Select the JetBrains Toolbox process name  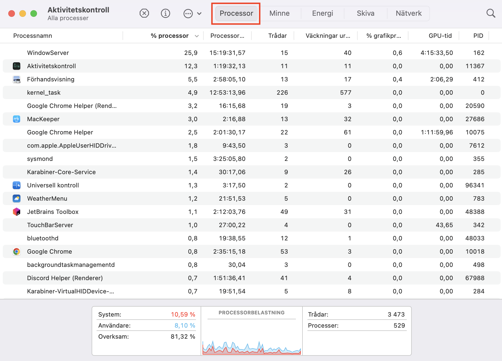[x=53, y=212]
